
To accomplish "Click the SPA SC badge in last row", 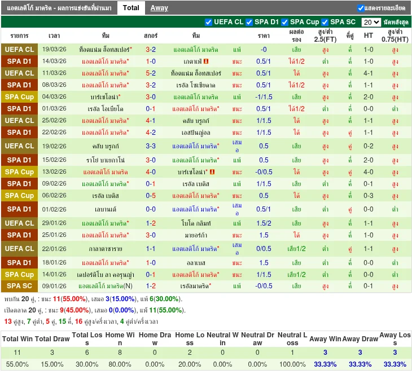I will pyautogui.click(x=19, y=286).
